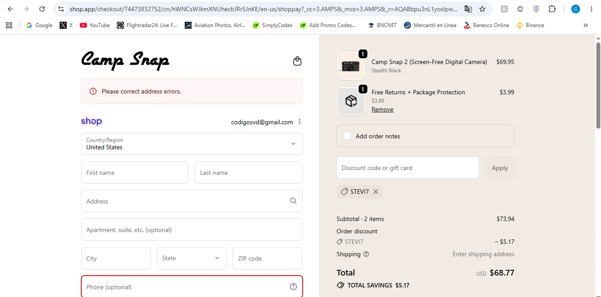The width and height of the screenshot is (601, 297).
Task: Click the Shipping info question icon
Action: (x=366, y=254)
